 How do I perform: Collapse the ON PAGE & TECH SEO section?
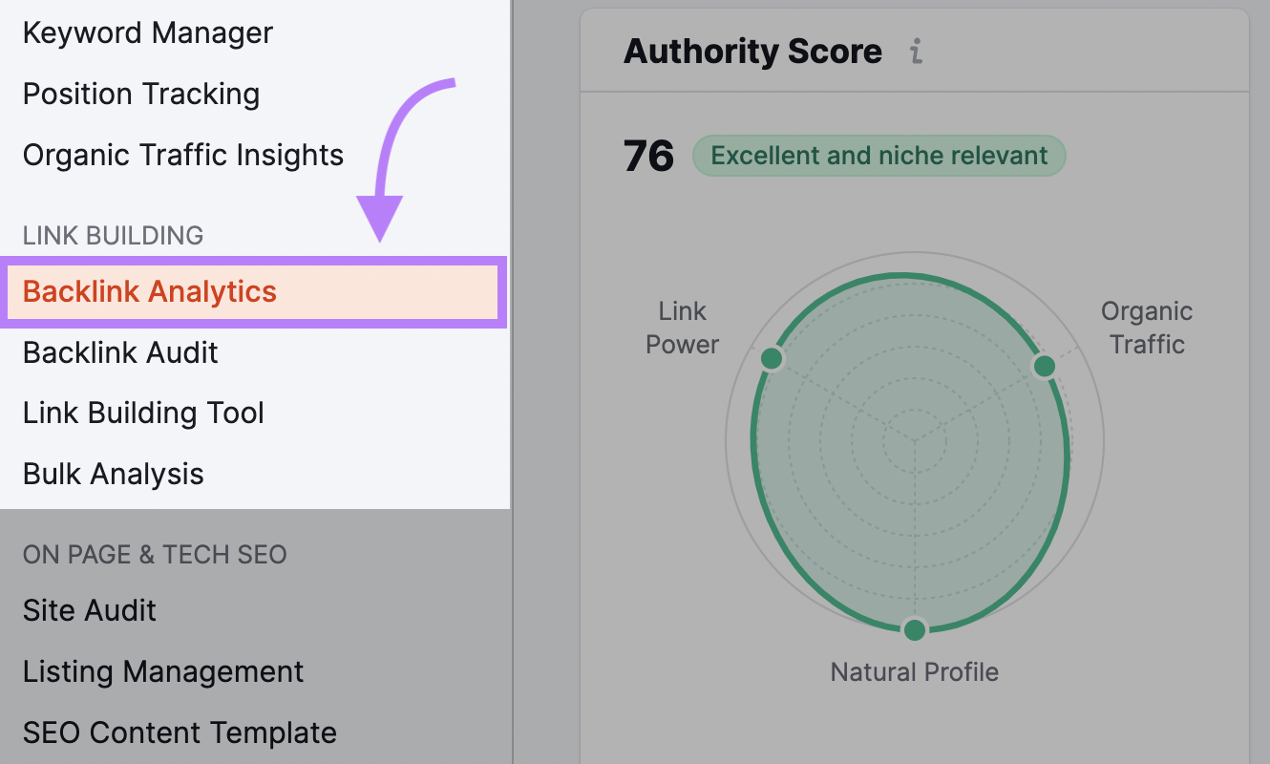(155, 555)
